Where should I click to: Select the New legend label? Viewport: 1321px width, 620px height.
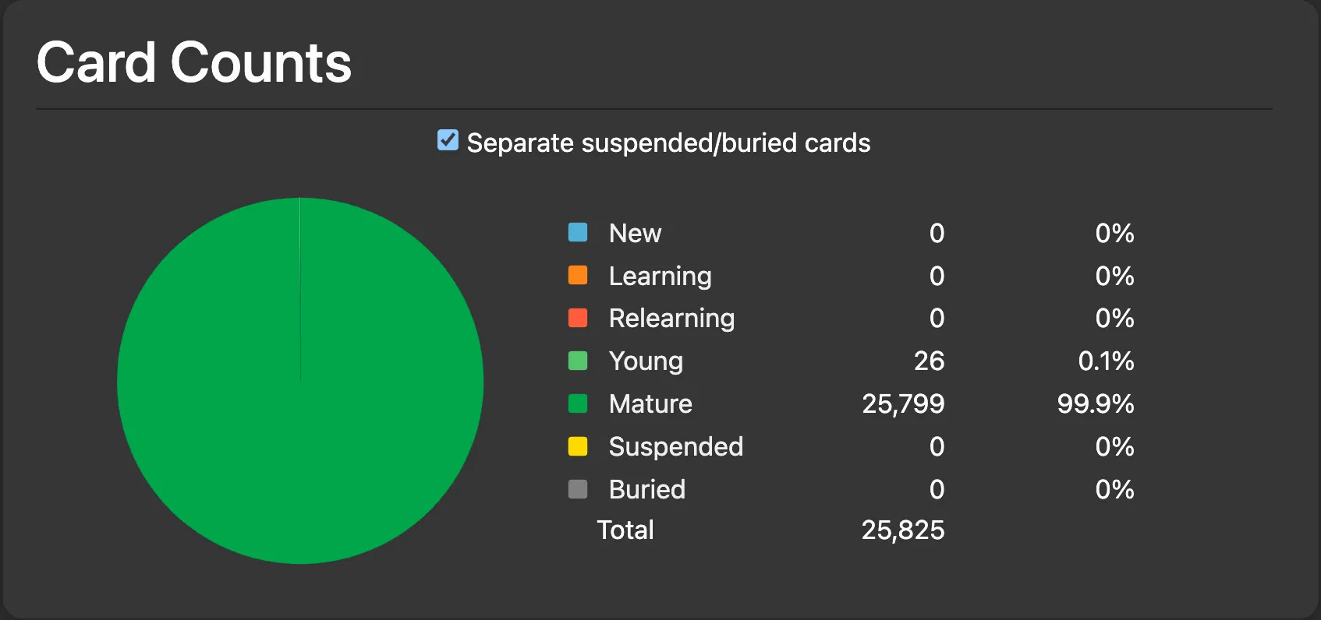click(635, 233)
